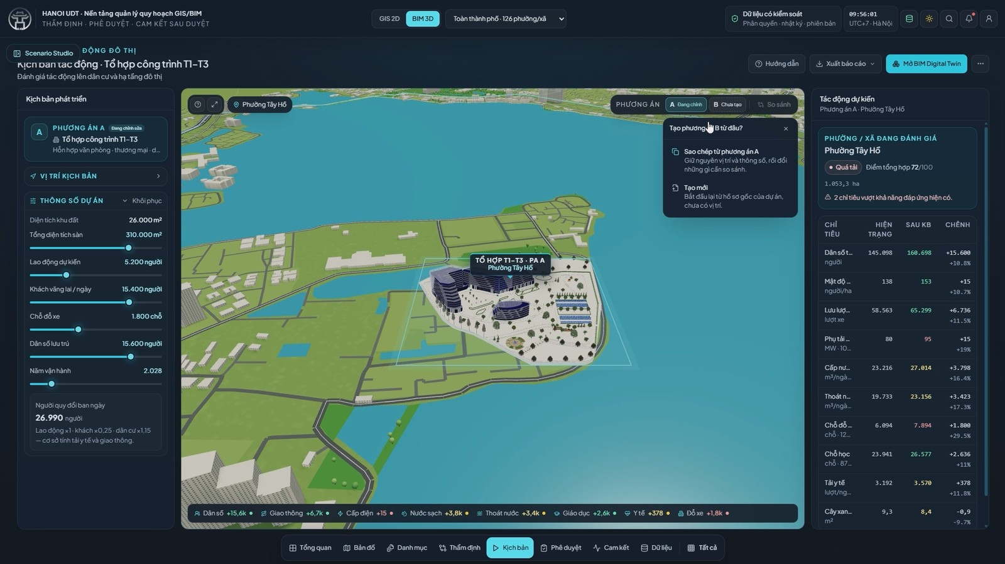Open Bản đồ bottom tab
Viewport: 1005px width, 564px height.
click(x=359, y=548)
